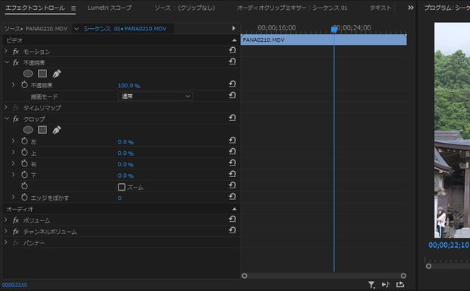This screenshot has width=470, height=291.
Task: Create rectangle mask under クロップ
Action: (43, 130)
